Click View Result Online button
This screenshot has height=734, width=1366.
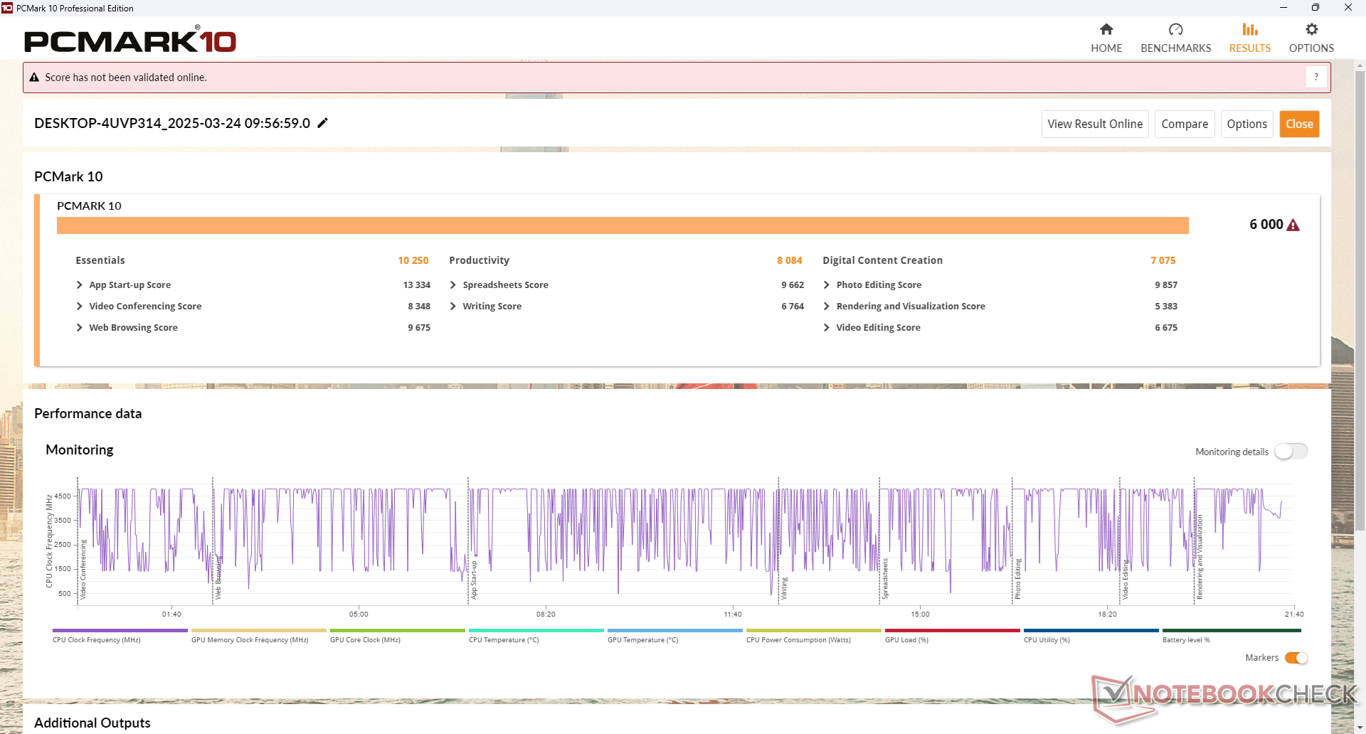coord(1095,124)
